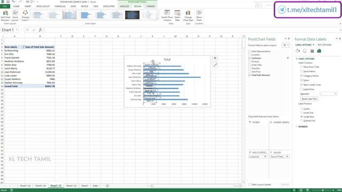Apply the first chart style thumbnail

[x=37, y=15]
